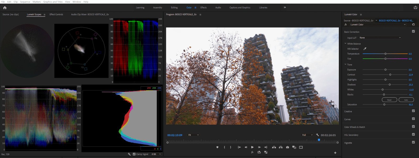
Task: Toggle the Creative section checkbox
Action: pyautogui.click(x=413, y=111)
